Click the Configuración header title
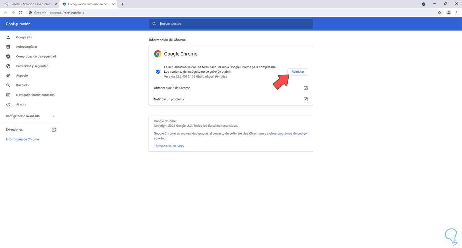 pyautogui.click(x=18, y=24)
